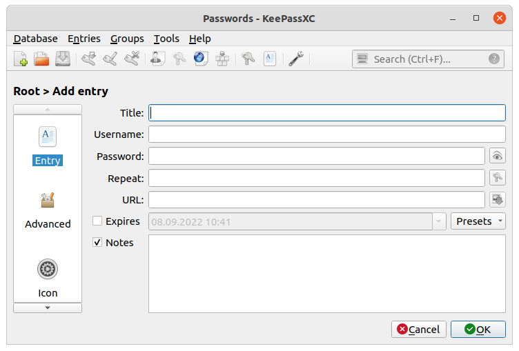Click the Cancel button
This screenshot has height=351, width=519.
(x=418, y=329)
